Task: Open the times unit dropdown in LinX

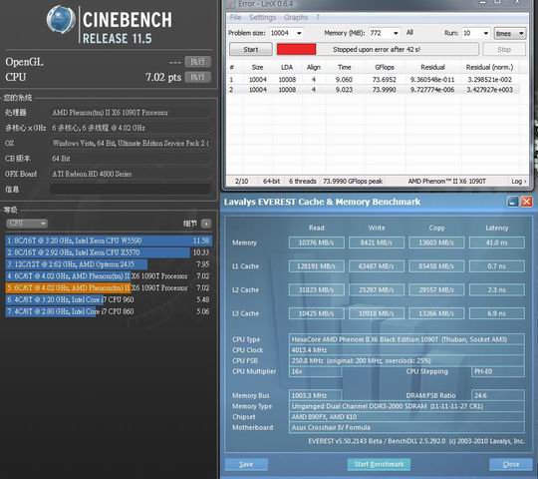Action: click(x=510, y=33)
